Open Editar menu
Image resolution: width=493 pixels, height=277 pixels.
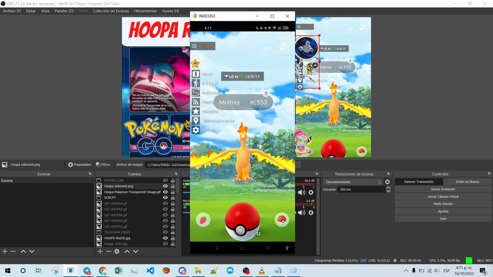point(31,11)
